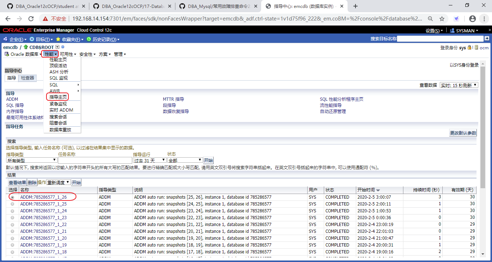Click the 更改默认参数 button
The height and width of the screenshot is (262, 492).
click(463, 133)
